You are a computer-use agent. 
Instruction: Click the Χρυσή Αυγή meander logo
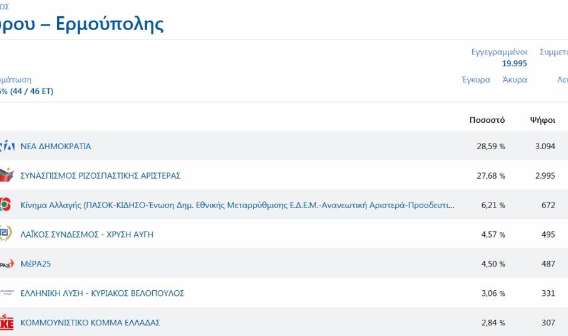tap(5, 234)
